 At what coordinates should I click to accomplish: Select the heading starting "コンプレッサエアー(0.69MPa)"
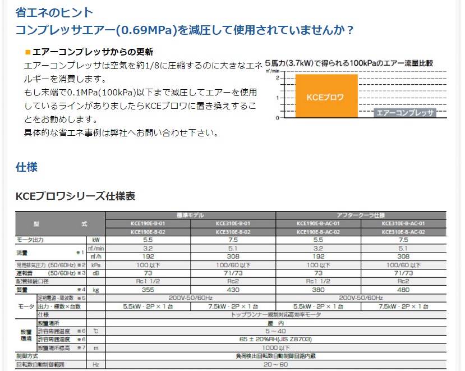pos(184,30)
